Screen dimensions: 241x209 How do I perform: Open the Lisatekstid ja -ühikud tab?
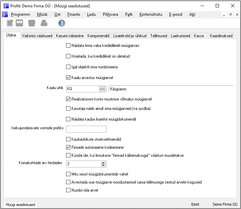pos(130,36)
